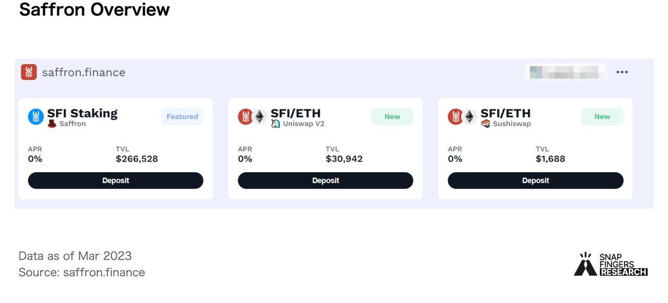Screen dimensions: 668x303
Task: Click the Snap Fingers Research logo
Action: [x=611, y=264]
